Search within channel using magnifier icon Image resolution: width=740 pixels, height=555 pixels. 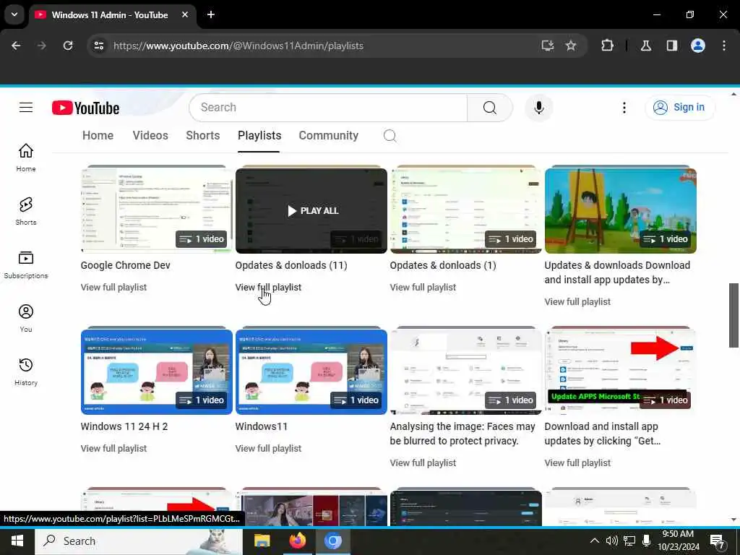click(x=390, y=136)
